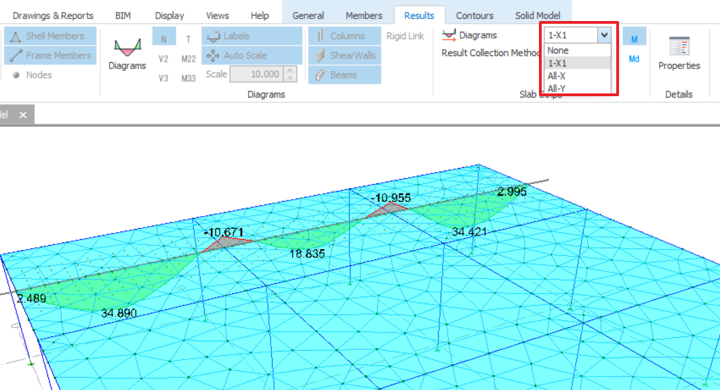
Task: Close the model document tab
Action: pos(23,115)
